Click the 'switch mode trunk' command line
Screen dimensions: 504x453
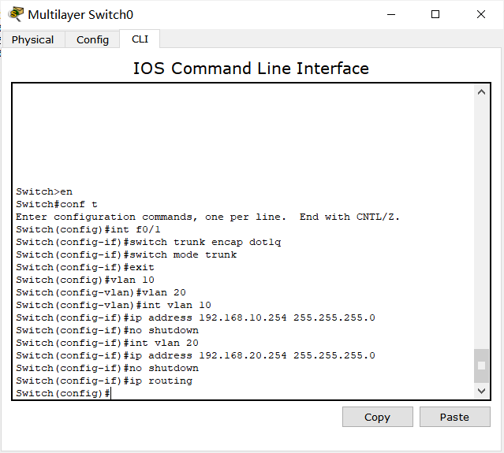(x=126, y=254)
